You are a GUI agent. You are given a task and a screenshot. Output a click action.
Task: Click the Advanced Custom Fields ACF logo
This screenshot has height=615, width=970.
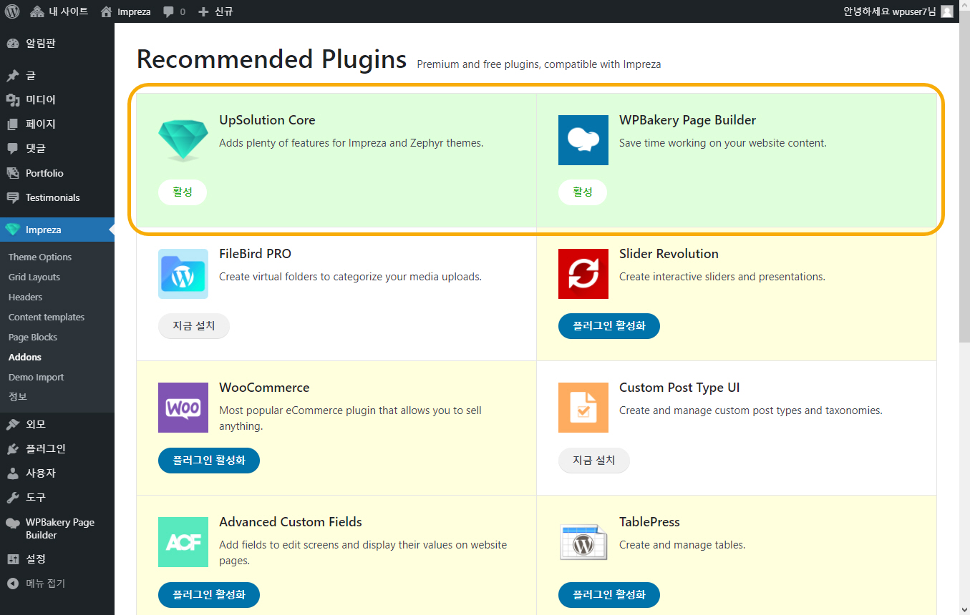pyautogui.click(x=183, y=542)
